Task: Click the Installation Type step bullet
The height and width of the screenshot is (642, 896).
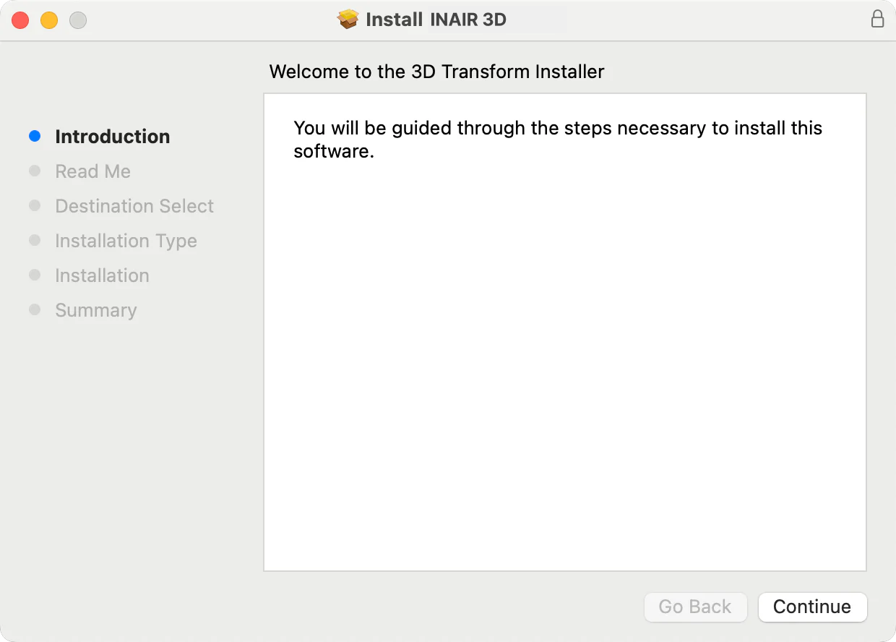Action: 35,240
